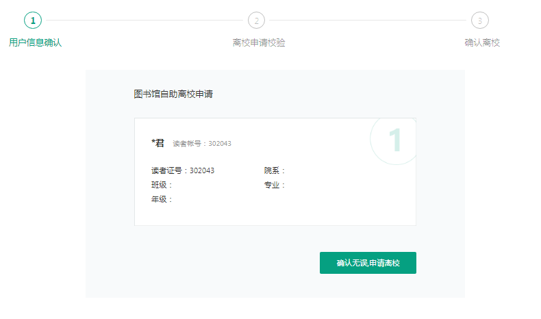The width and height of the screenshot is (541, 319).
Task: Click the step 1 circle icon
Action: click(33, 21)
